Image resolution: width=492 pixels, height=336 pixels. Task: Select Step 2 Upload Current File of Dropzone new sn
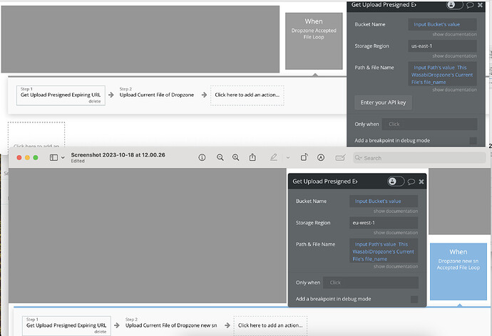171,325
